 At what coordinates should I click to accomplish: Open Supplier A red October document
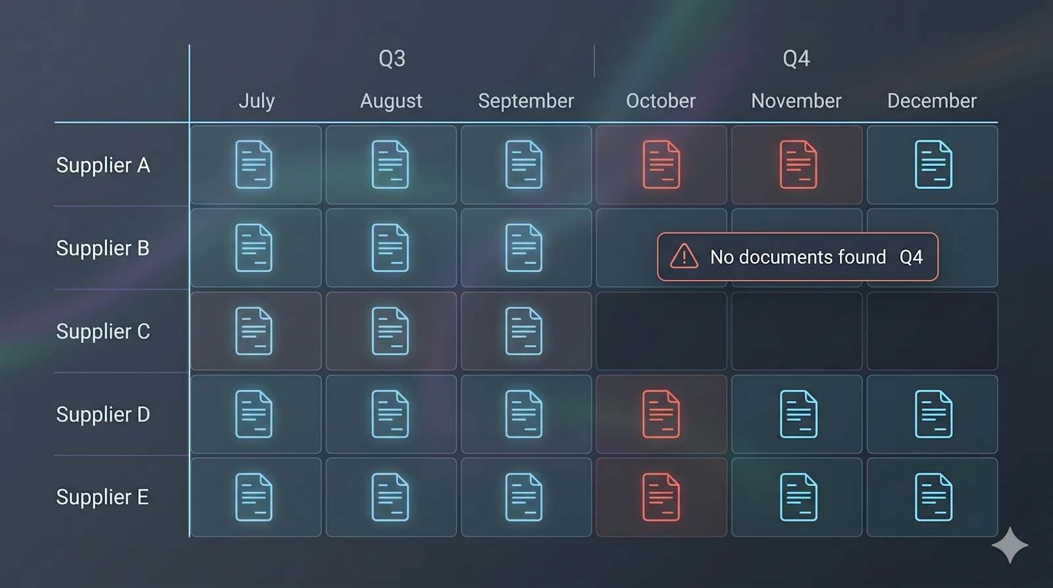coord(661,165)
